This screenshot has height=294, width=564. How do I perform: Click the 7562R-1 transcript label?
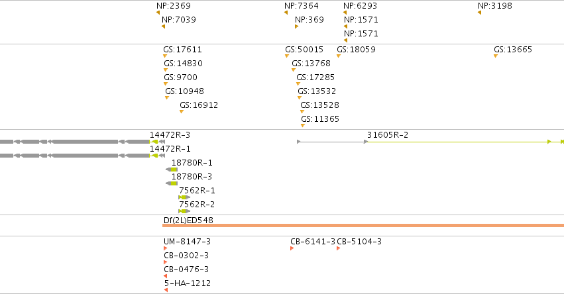[197, 191]
